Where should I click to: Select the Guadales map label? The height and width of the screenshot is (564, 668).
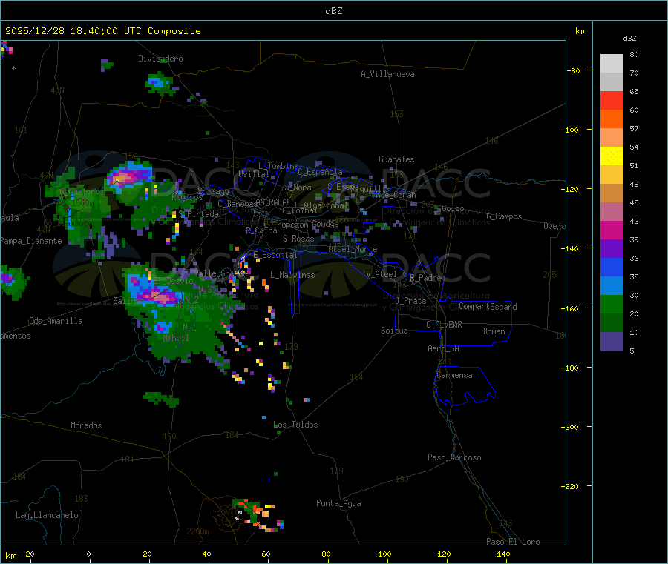(x=396, y=159)
